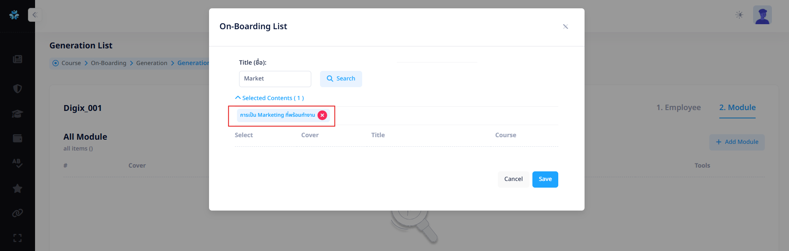Open the AB spell-check sidebar icon

[18, 163]
